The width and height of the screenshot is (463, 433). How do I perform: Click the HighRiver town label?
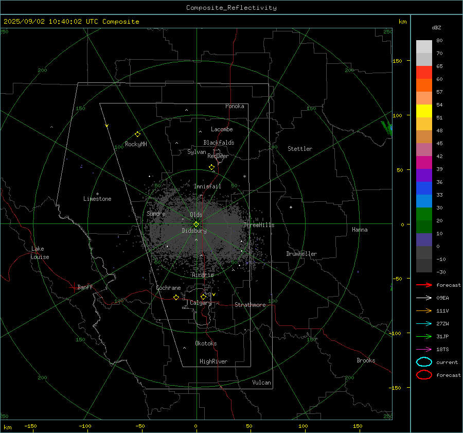pos(213,361)
